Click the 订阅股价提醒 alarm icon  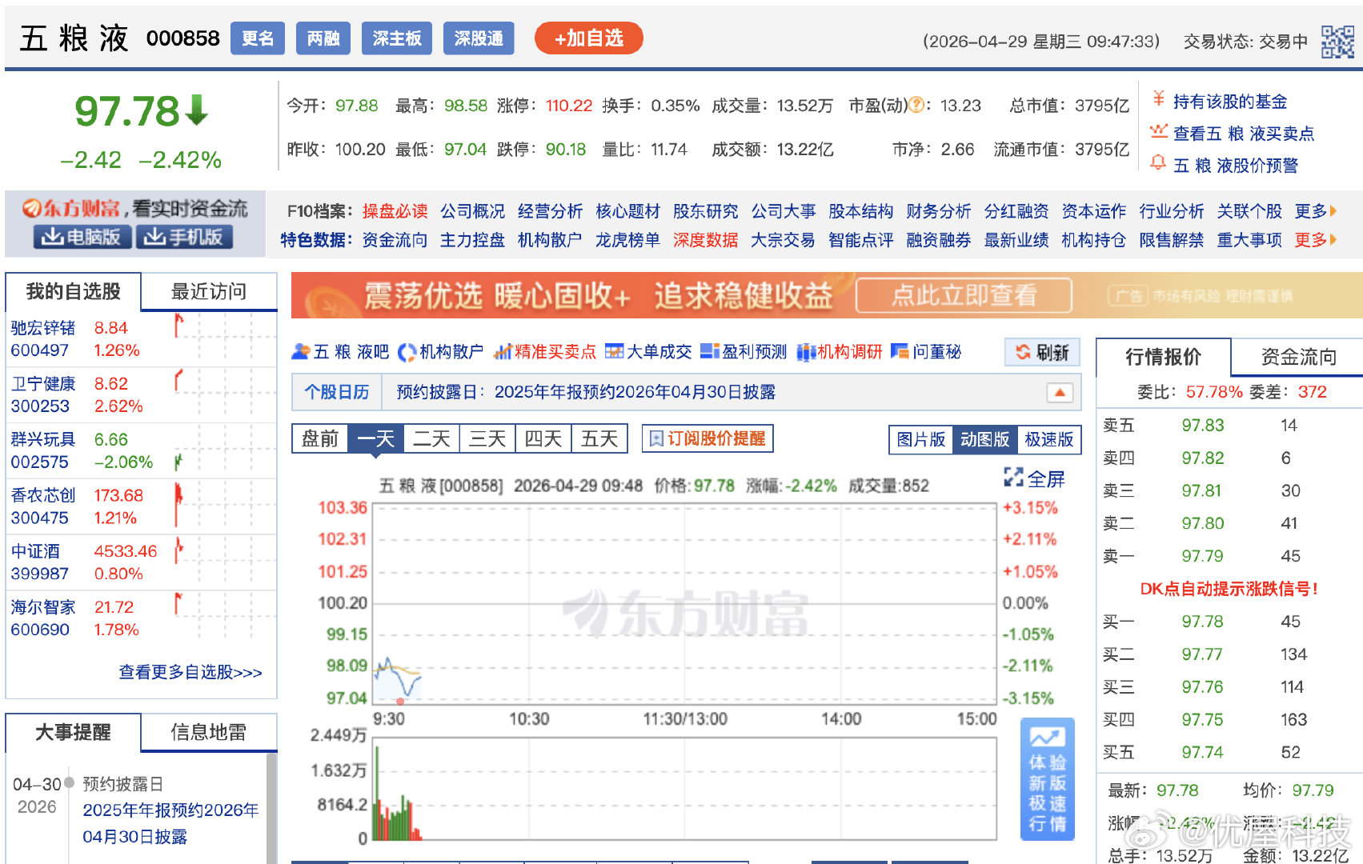click(655, 438)
